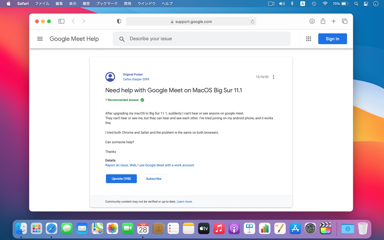Open the battery status menu
384x240 pixels.
341,4
